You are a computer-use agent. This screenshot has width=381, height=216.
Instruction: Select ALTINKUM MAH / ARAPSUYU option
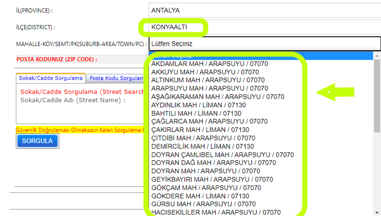[208, 80]
